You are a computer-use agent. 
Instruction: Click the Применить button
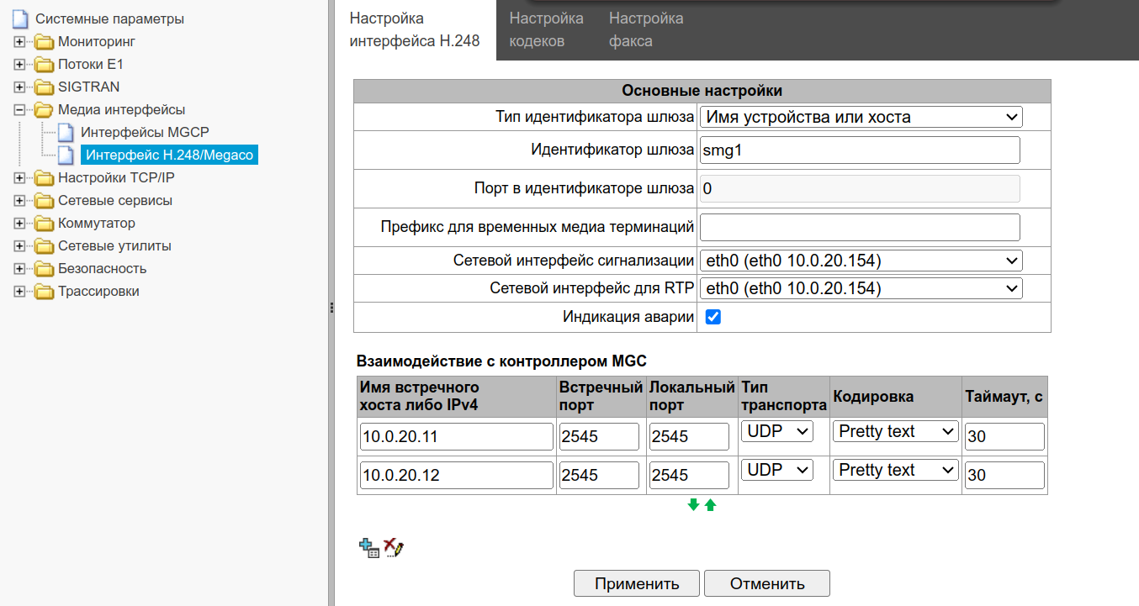tap(637, 583)
